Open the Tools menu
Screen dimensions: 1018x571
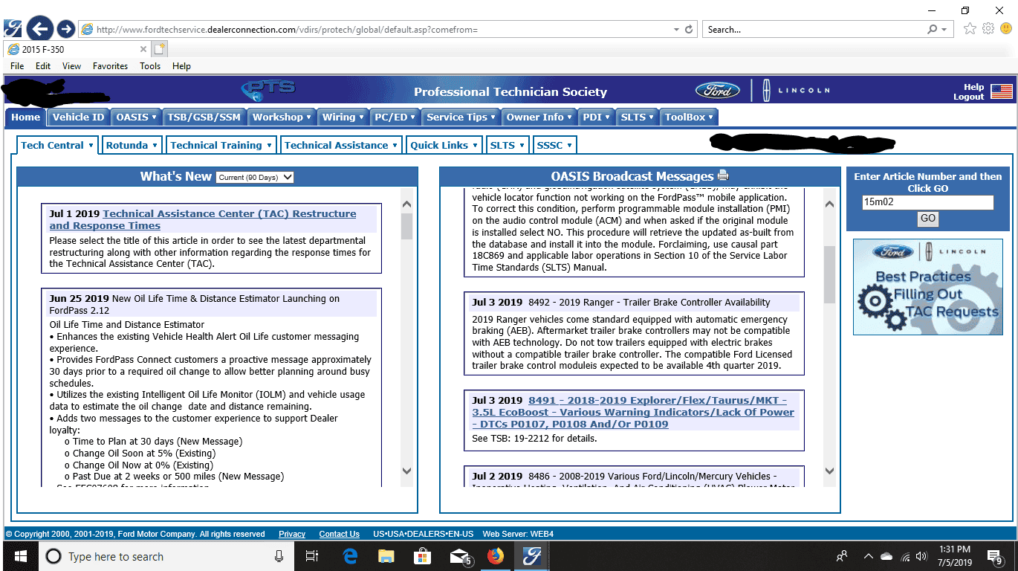tap(150, 65)
